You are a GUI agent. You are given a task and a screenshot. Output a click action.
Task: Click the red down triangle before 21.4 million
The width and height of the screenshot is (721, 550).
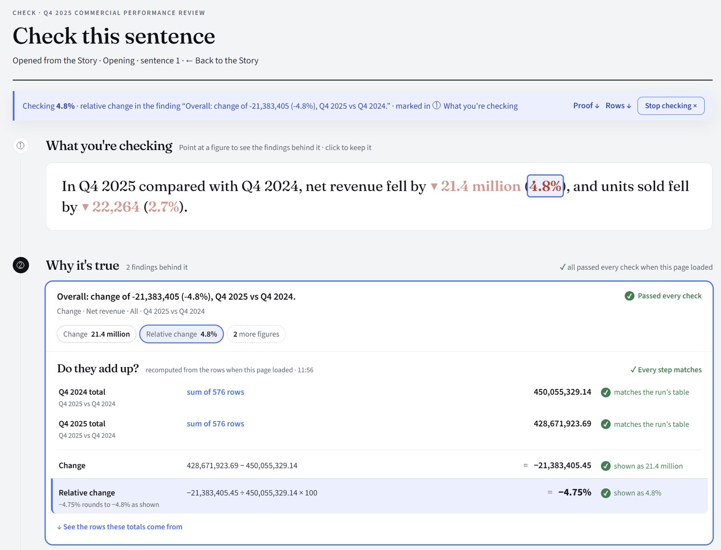[x=434, y=187]
